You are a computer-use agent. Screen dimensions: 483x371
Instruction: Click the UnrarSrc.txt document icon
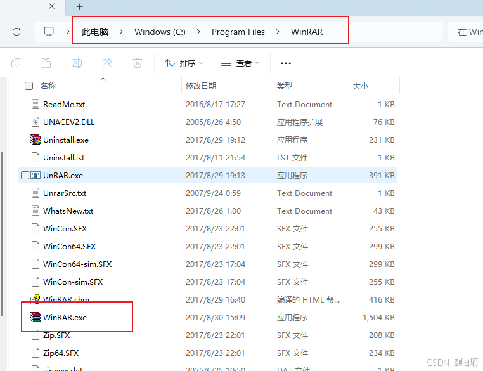[x=35, y=193]
